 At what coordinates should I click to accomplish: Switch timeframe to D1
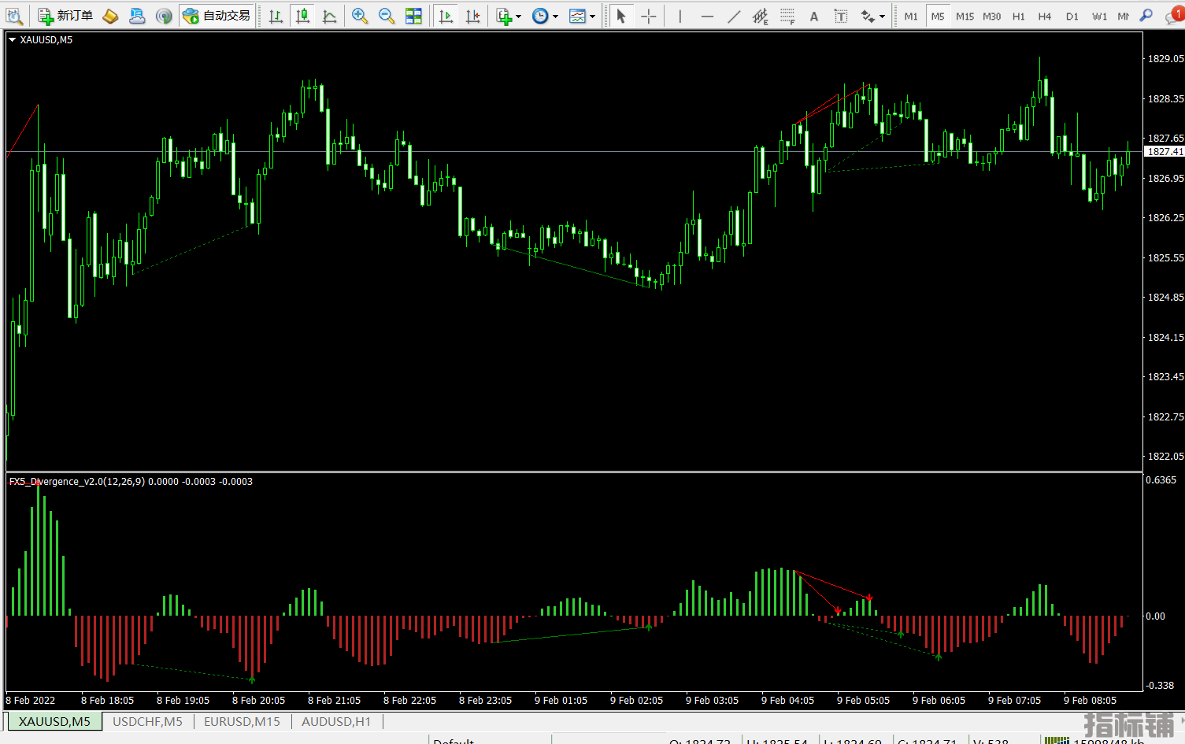(1072, 16)
